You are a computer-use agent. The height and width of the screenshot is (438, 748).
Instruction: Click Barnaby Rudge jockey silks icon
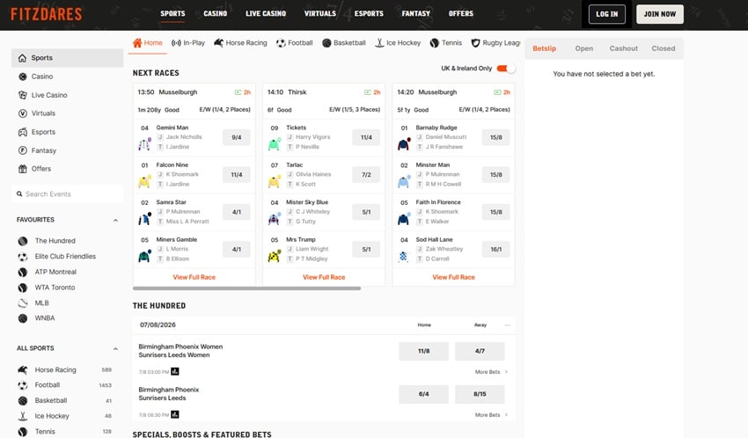(x=404, y=143)
